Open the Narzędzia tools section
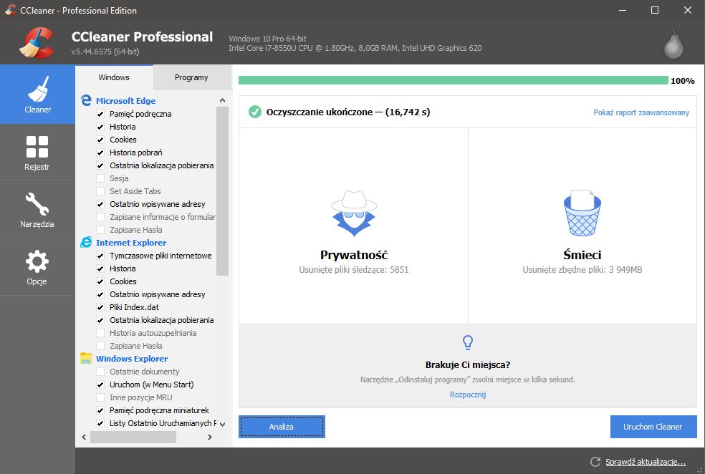This screenshot has height=474, width=705. click(37, 210)
